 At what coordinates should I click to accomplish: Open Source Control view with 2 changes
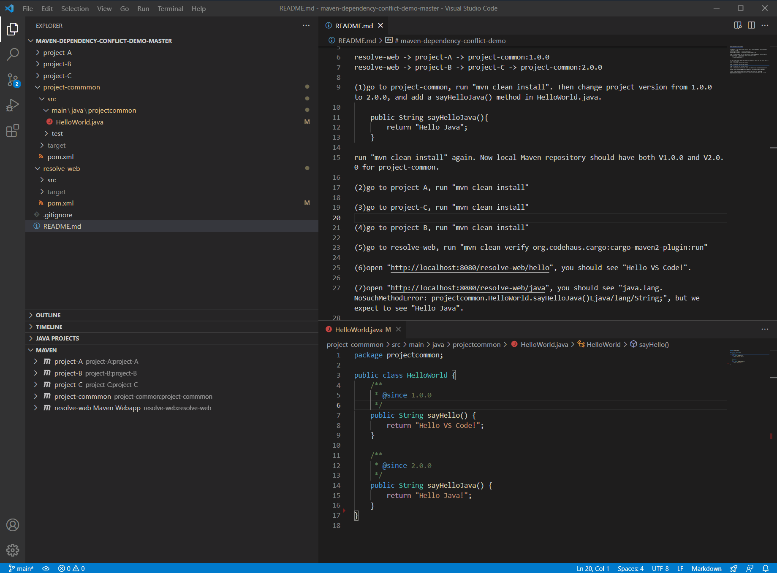tap(13, 80)
